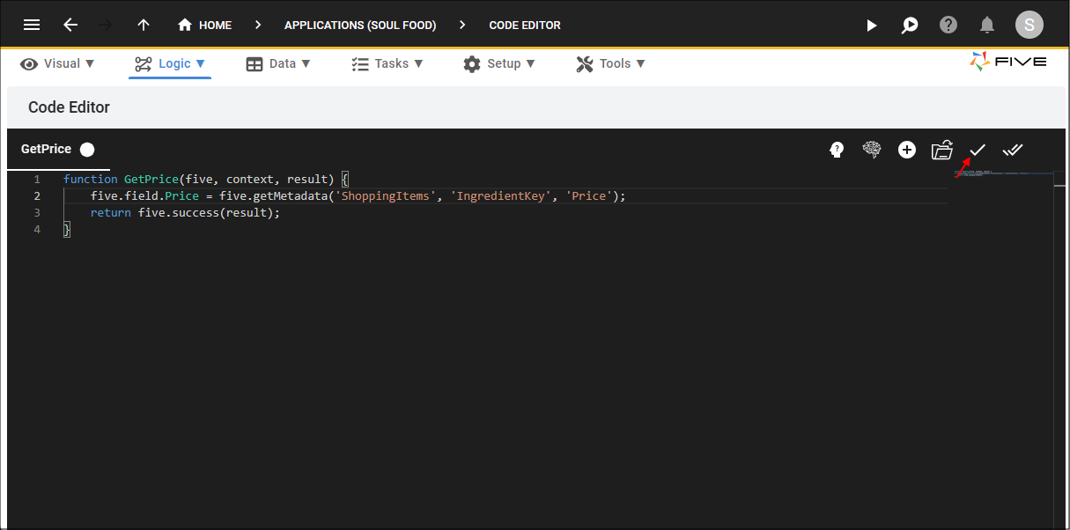Save all tabs with double checkmark
1070x530 pixels.
click(1013, 150)
